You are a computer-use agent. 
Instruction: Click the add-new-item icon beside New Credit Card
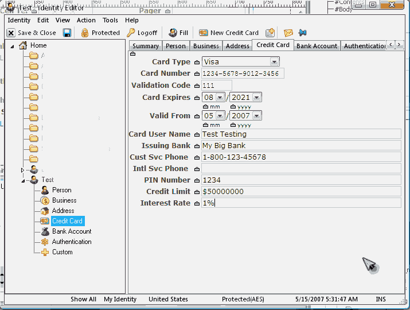270,33
